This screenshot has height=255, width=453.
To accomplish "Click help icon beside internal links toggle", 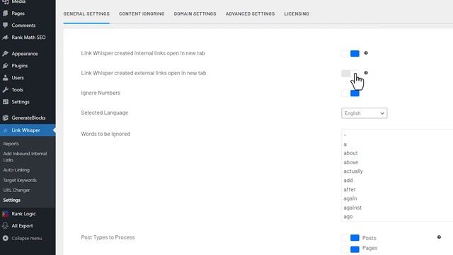I will point(366,53).
